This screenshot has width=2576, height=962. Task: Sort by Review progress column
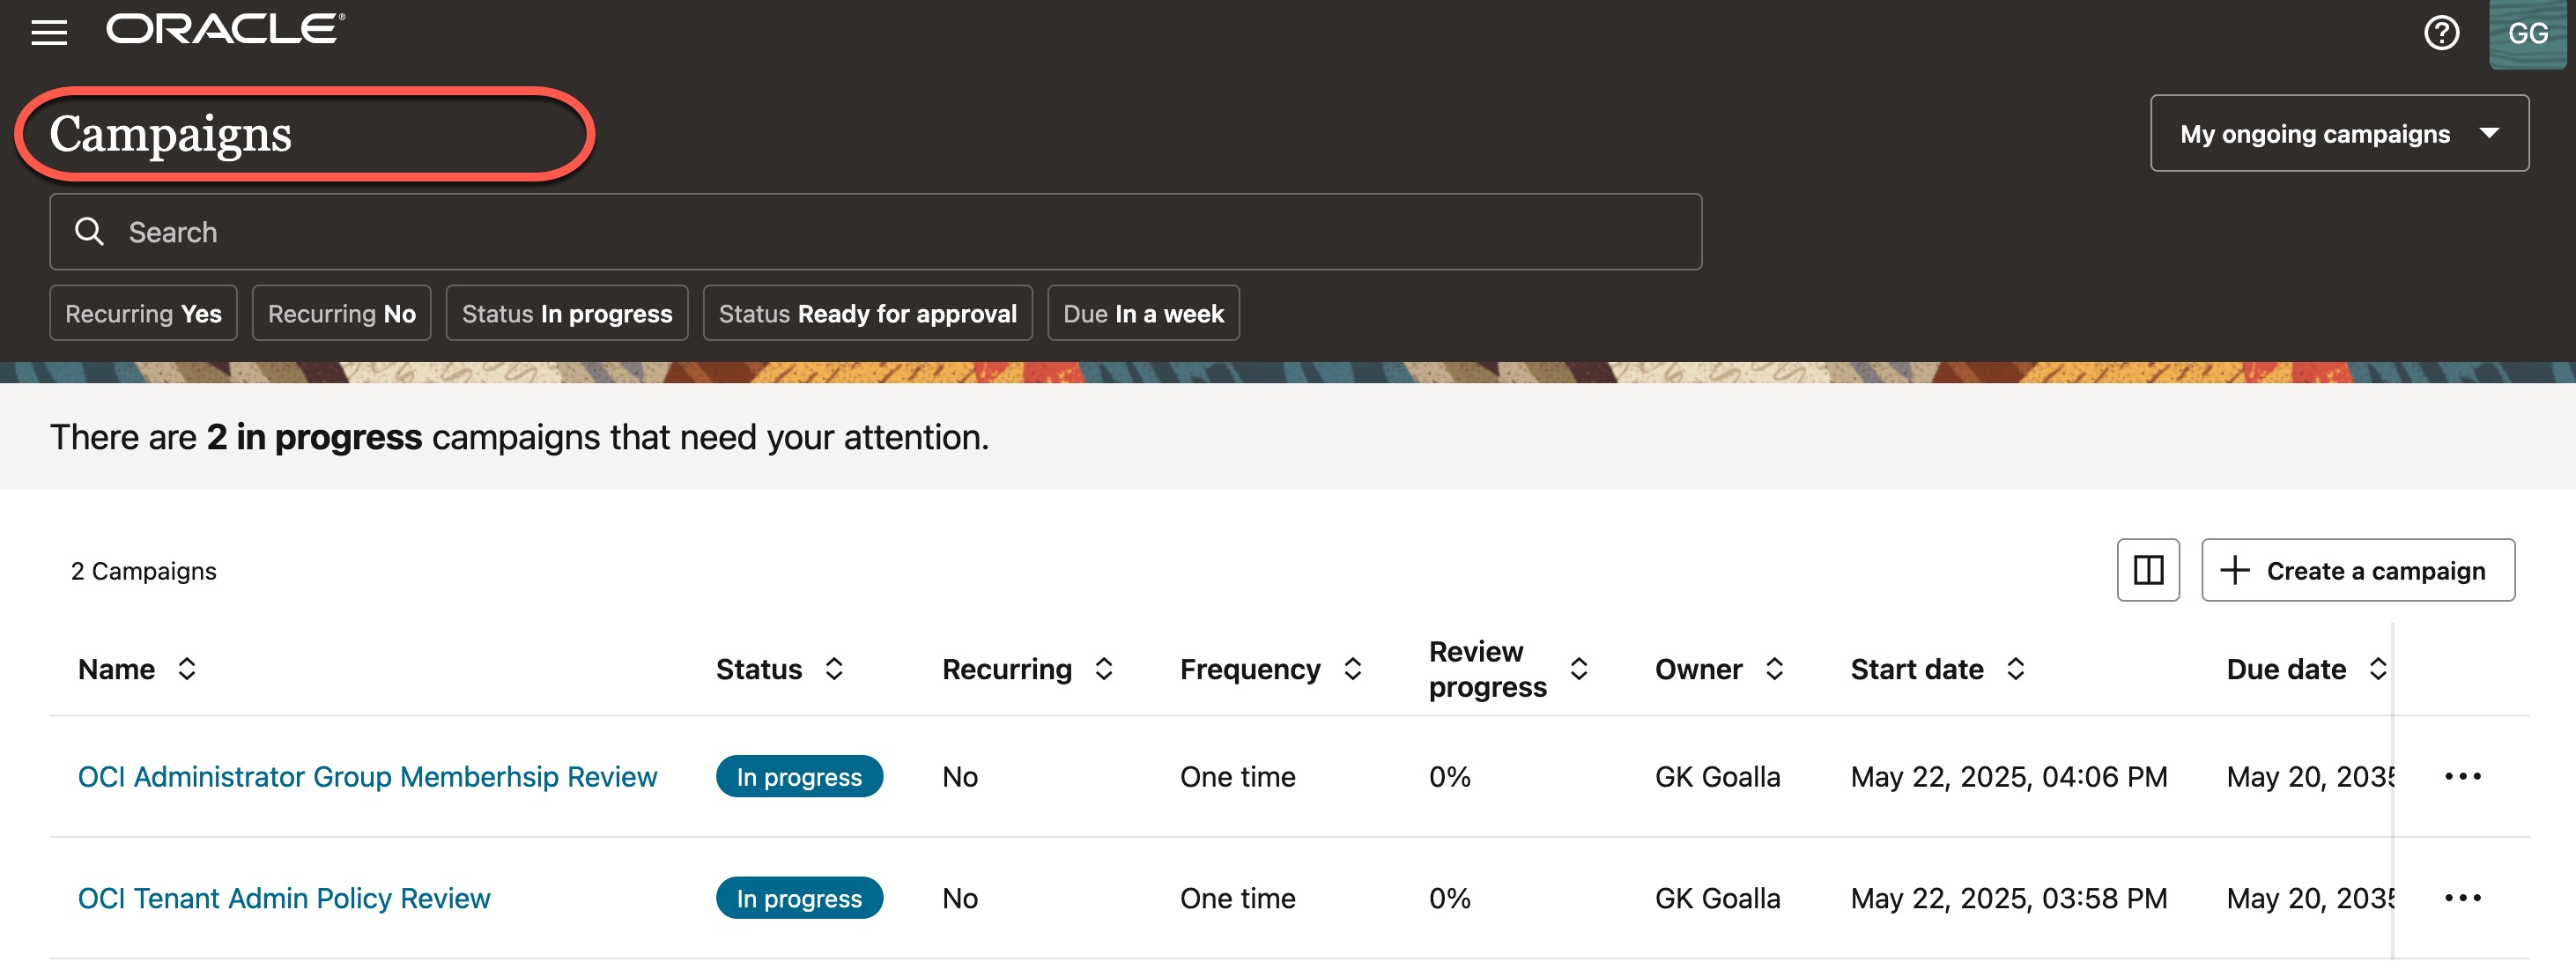[x=1579, y=669]
